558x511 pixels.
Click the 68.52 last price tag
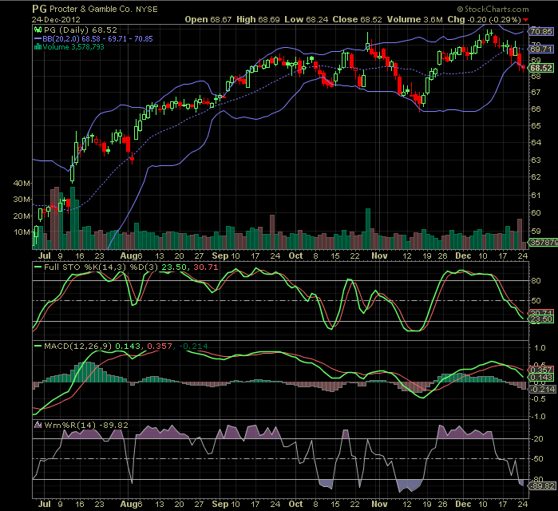click(x=541, y=68)
